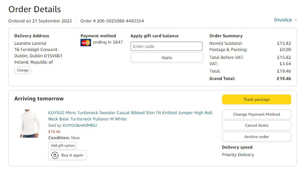Visit seller KUYIGO&HAOMEILI link
The image size is (301, 171).
[80, 126]
